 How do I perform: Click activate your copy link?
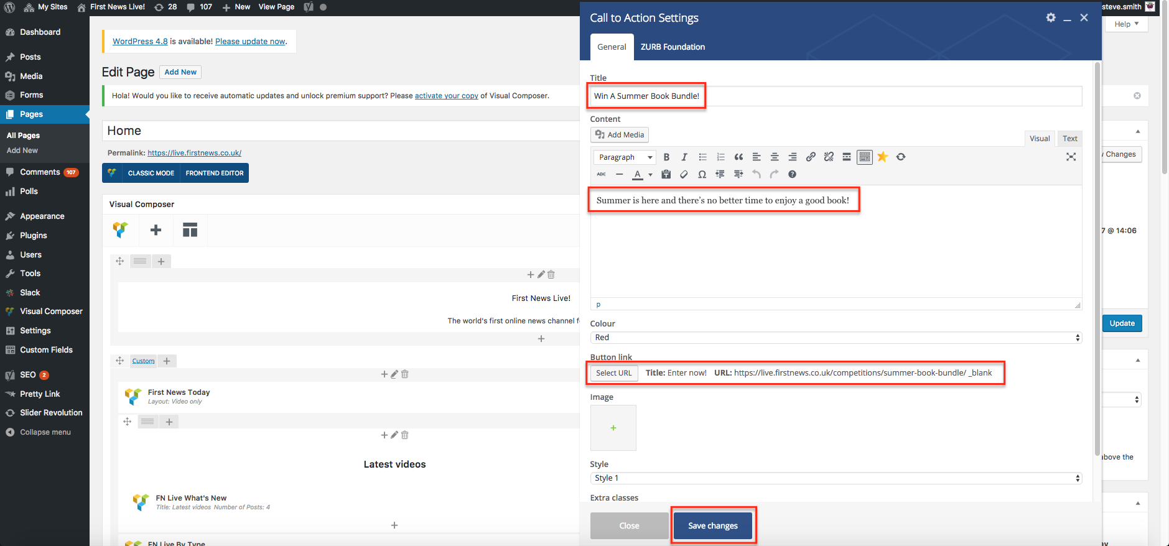[x=446, y=96]
